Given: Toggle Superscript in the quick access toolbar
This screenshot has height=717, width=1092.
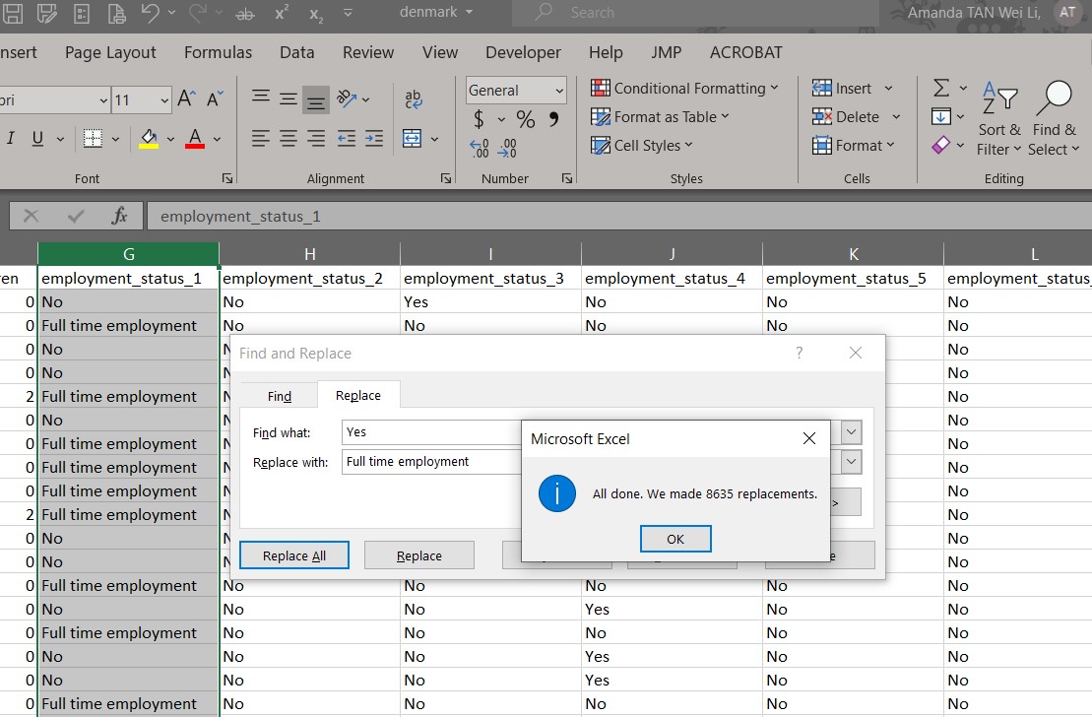Looking at the screenshot, I should (x=282, y=13).
